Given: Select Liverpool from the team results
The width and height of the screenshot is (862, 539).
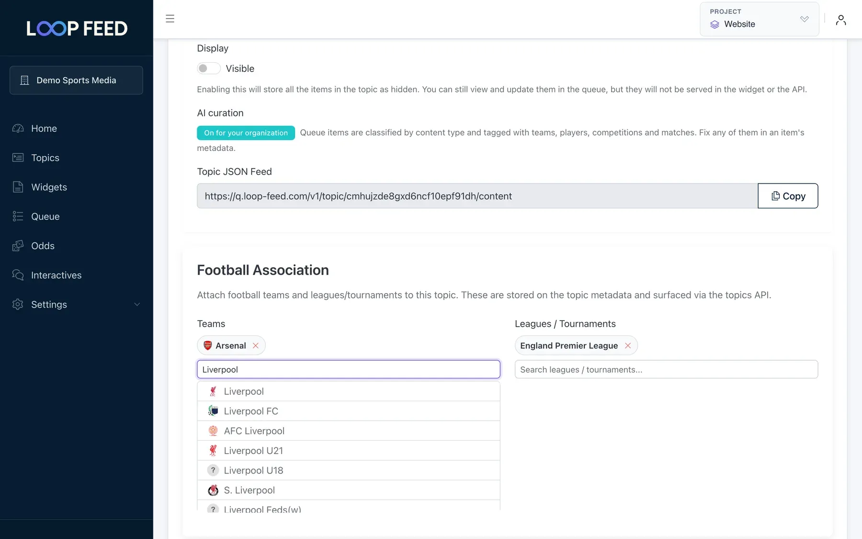Looking at the screenshot, I should point(349,391).
